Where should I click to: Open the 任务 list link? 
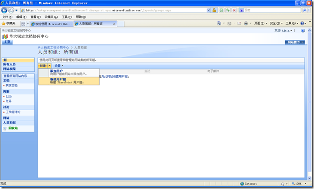coord(8,101)
